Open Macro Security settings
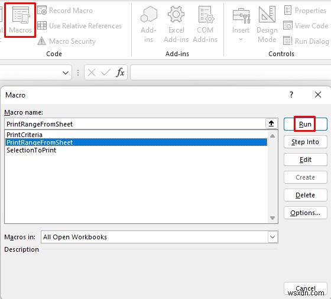Viewport: 331px width, 299px height. [x=67, y=41]
